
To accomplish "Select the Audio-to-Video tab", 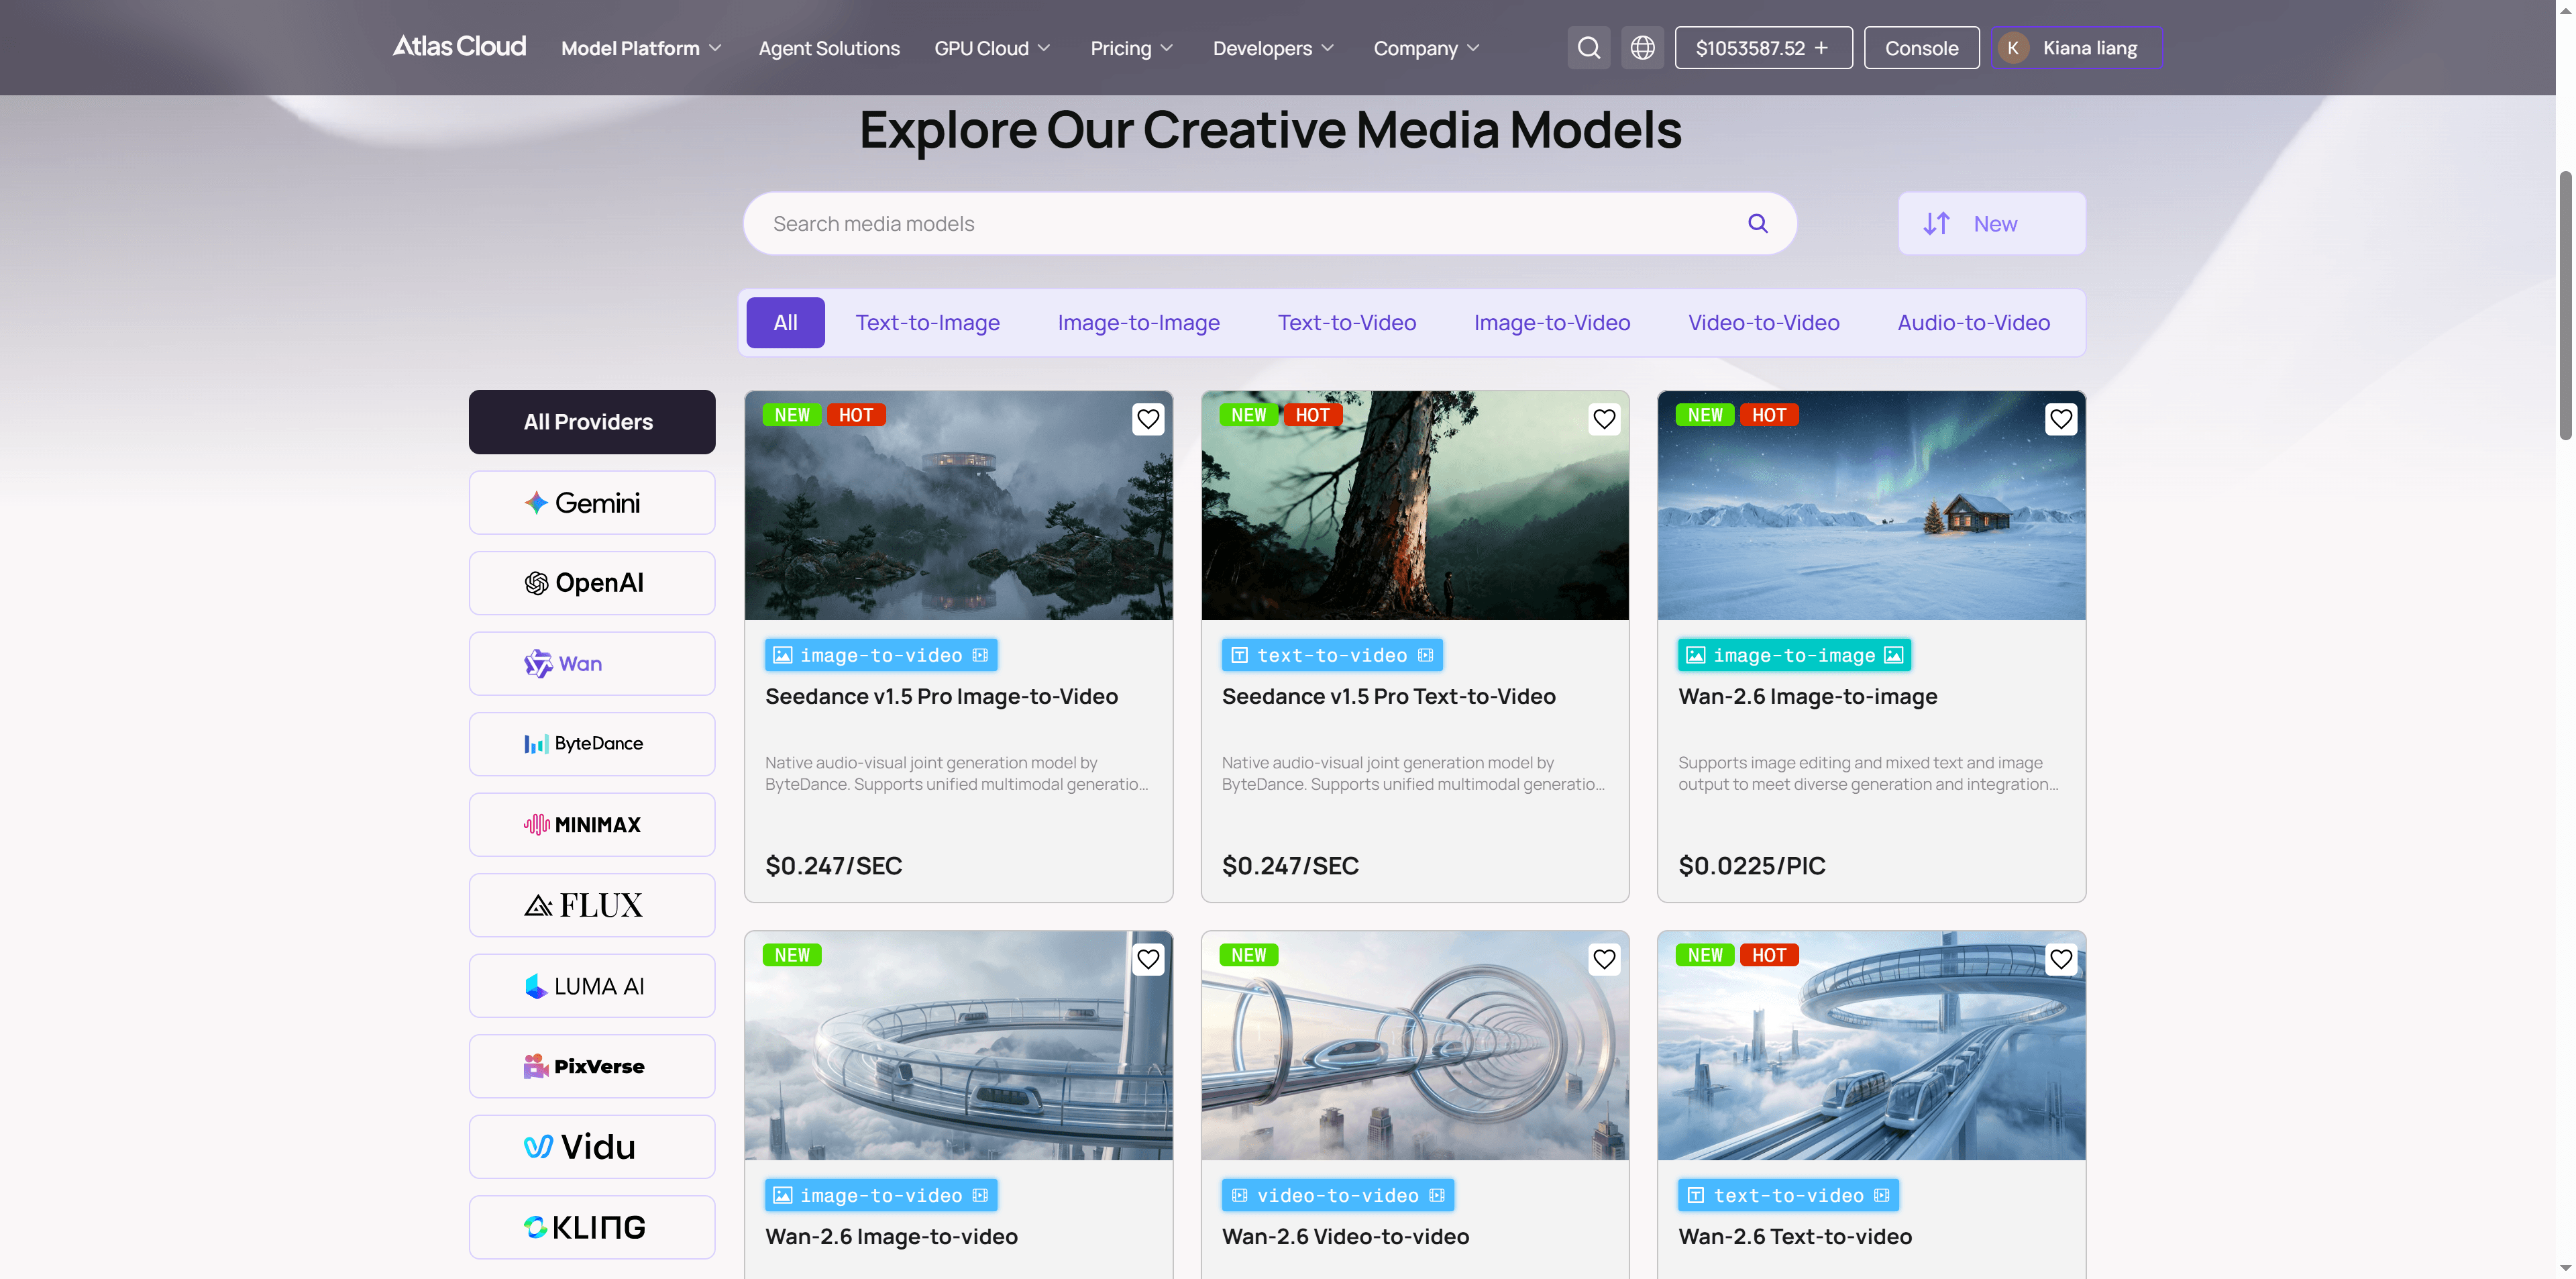I will point(1973,322).
